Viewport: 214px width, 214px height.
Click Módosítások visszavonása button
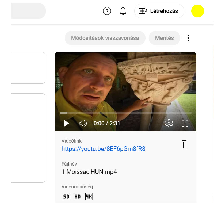(x=105, y=38)
